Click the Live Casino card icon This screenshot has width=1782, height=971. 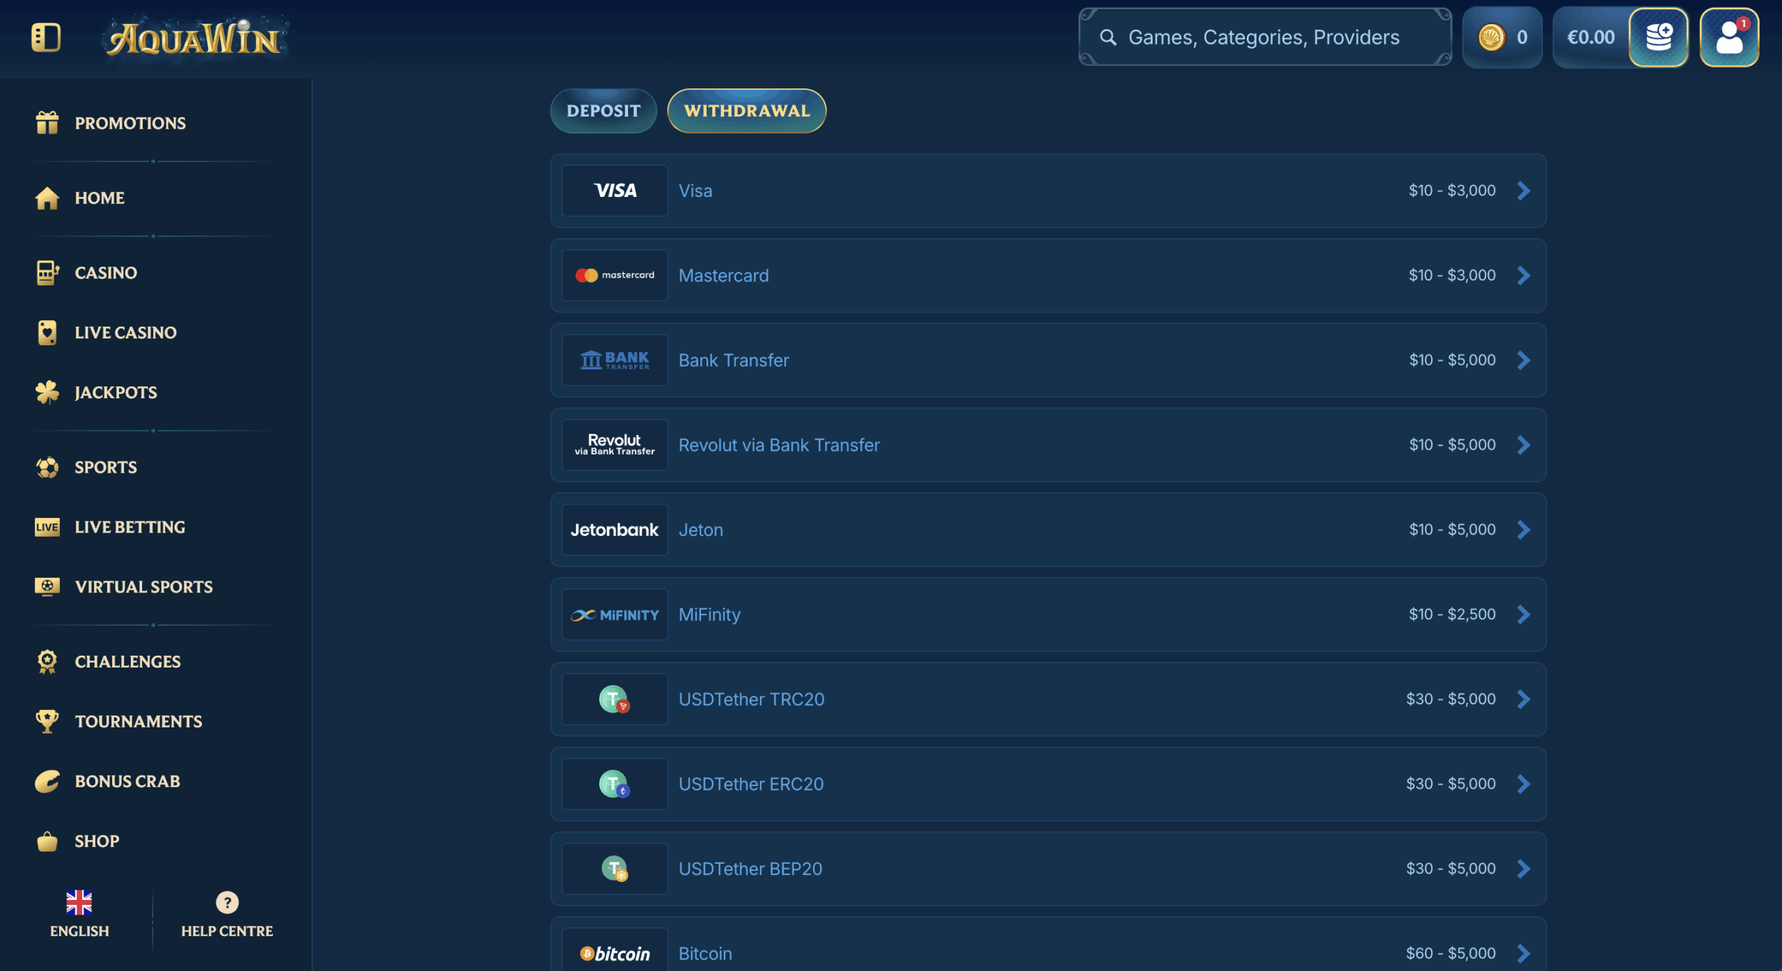point(47,332)
